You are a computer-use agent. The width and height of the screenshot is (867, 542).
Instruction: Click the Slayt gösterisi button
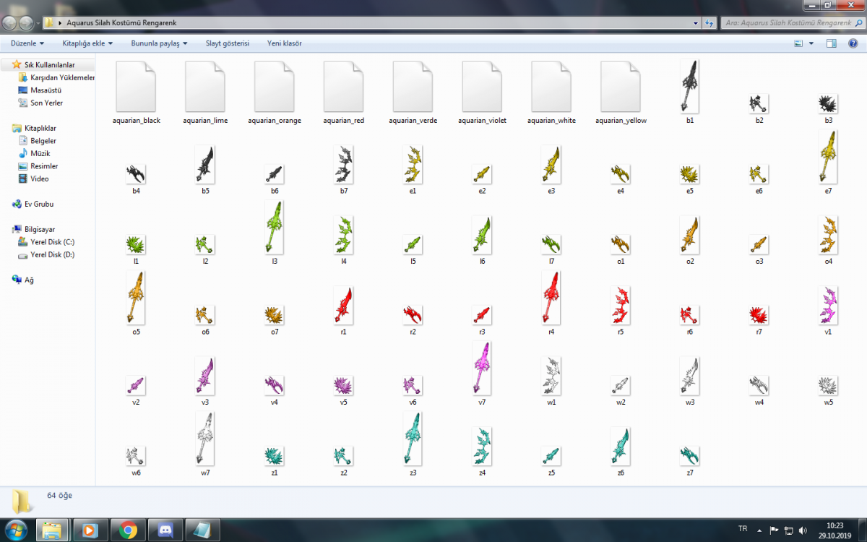[227, 43]
